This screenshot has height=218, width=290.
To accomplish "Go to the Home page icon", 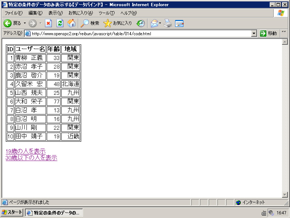I will (71, 23).
